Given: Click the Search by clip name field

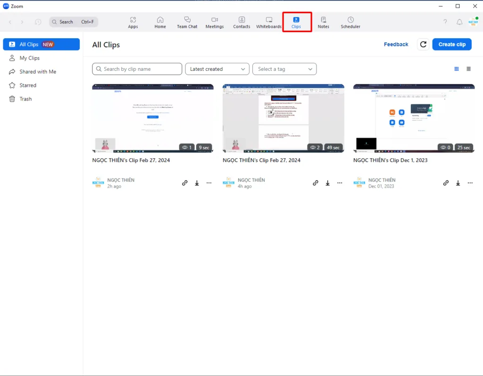Looking at the screenshot, I should [137, 69].
